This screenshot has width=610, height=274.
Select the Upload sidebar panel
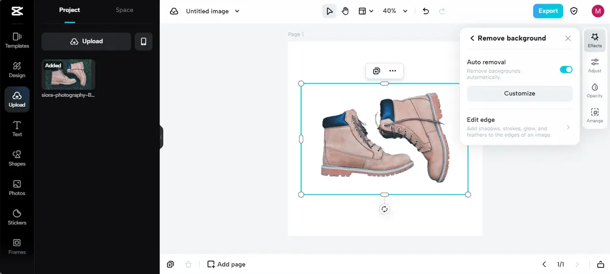17,99
